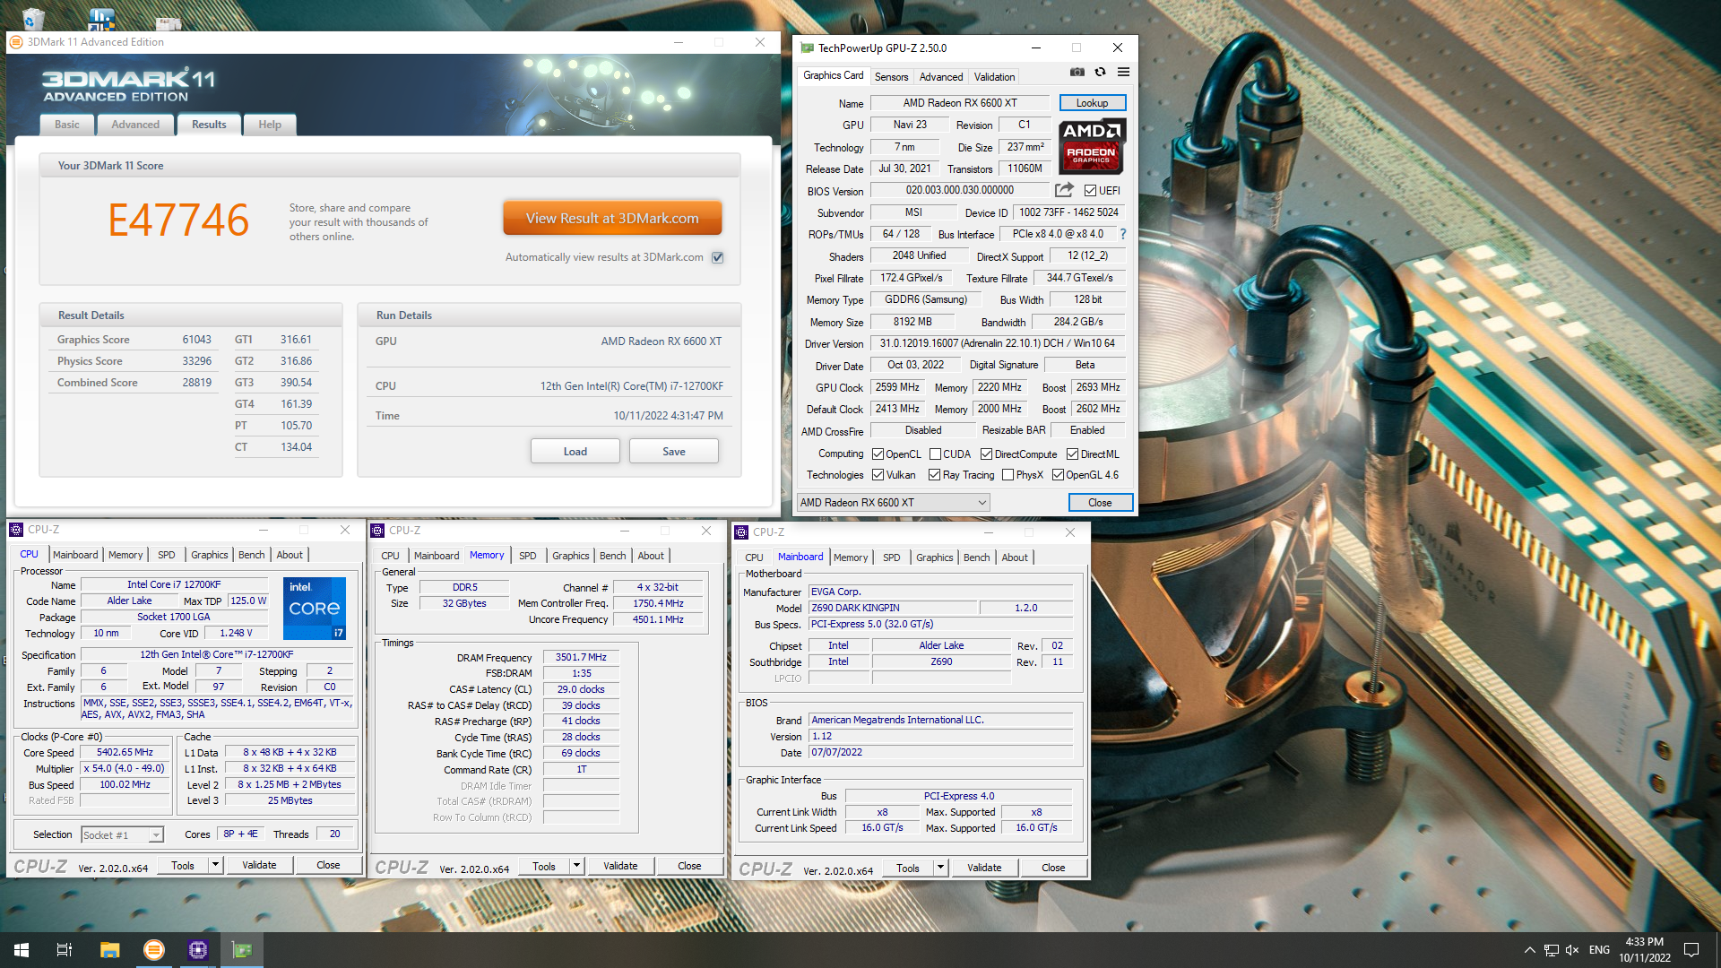Click the network icon in system tray
This screenshot has width=1721, height=968.
[1551, 950]
